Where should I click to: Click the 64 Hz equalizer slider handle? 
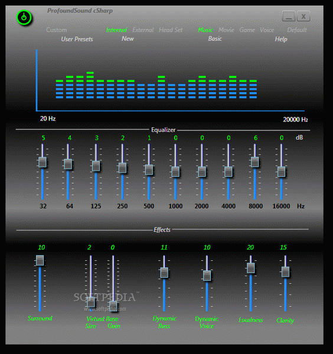68,164
